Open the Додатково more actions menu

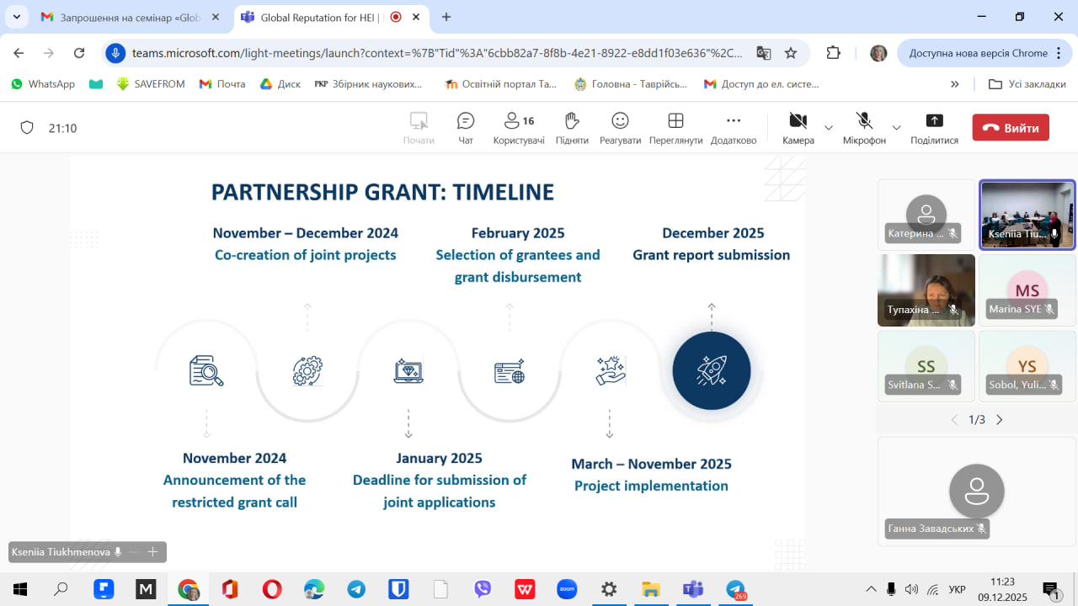[x=734, y=128]
